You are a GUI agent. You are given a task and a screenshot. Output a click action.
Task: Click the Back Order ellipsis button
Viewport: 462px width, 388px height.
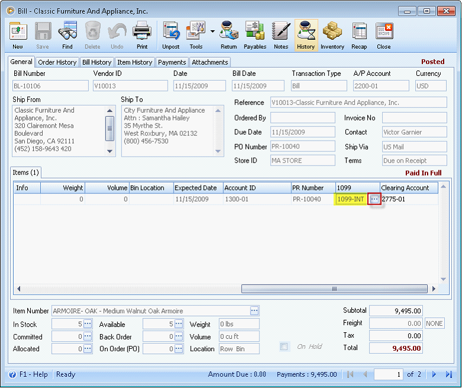pos(178,336)
